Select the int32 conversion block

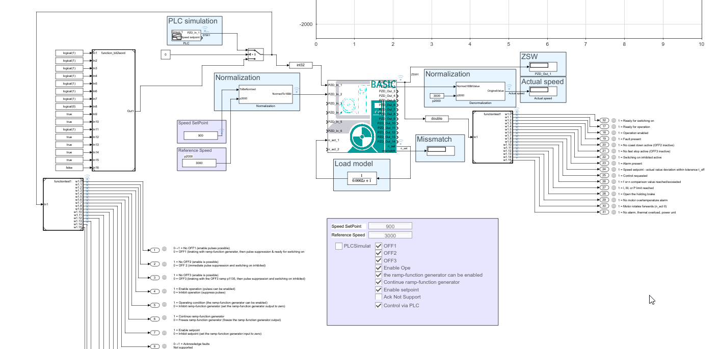[299, 65]
